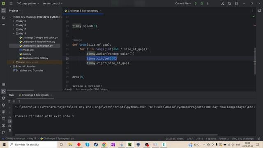The image size is (263, 148).
Task: Close the Challange 5 Spirograph run tab
Action: click(x=51, y=95)
